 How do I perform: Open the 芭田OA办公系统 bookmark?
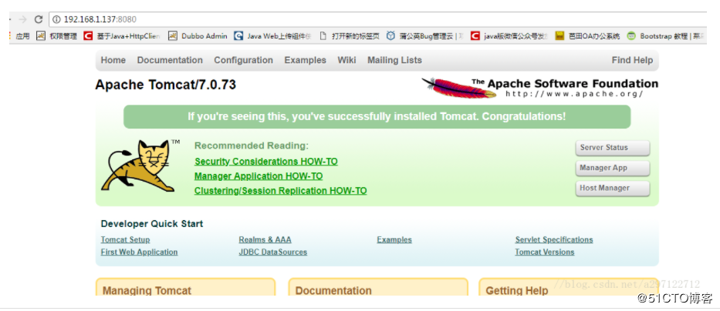click(x=587, y=35)
